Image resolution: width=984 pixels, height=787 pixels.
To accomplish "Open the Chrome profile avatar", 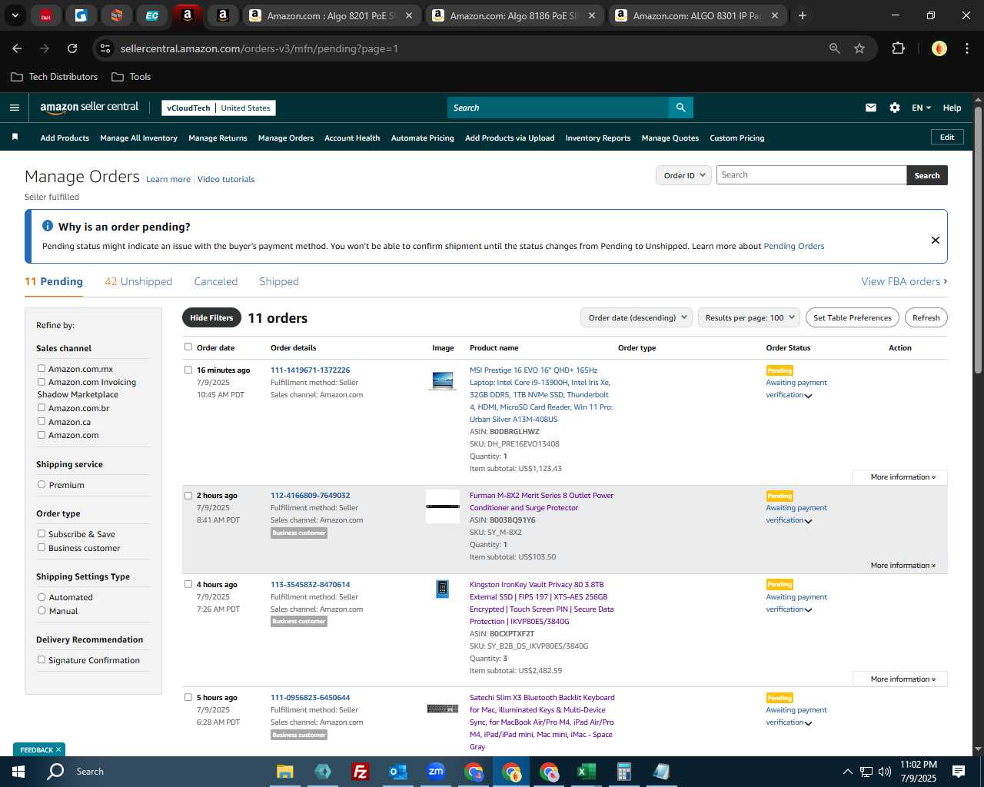I will 939,48.
